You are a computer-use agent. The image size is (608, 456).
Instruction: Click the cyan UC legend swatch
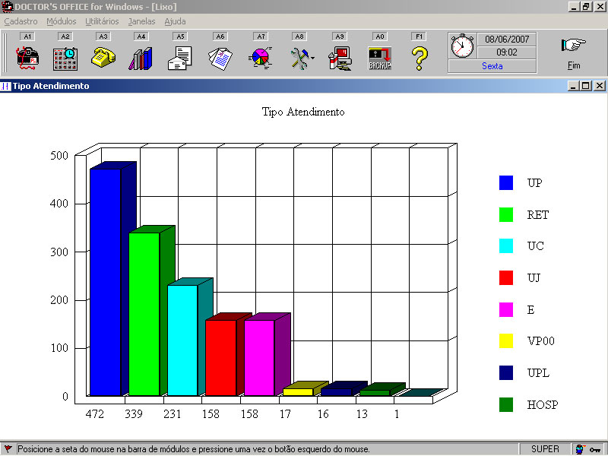pos(506,245)
